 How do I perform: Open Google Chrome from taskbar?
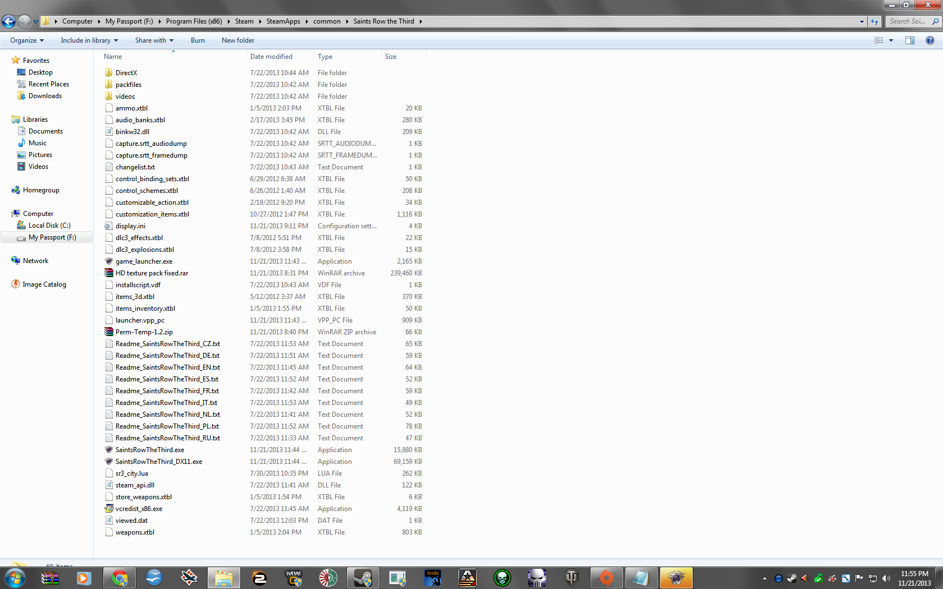click(x=120, y=578)
